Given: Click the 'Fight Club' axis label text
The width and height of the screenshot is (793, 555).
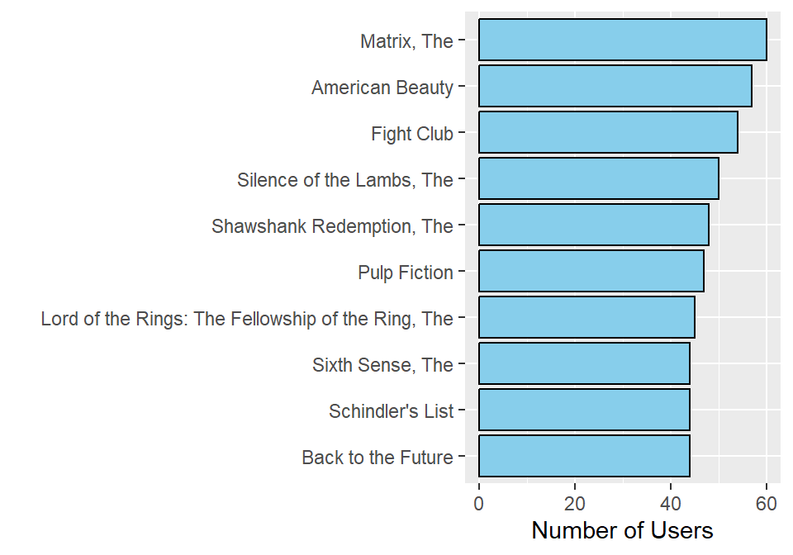Looking at the screenshot, I should coord(412,134).
